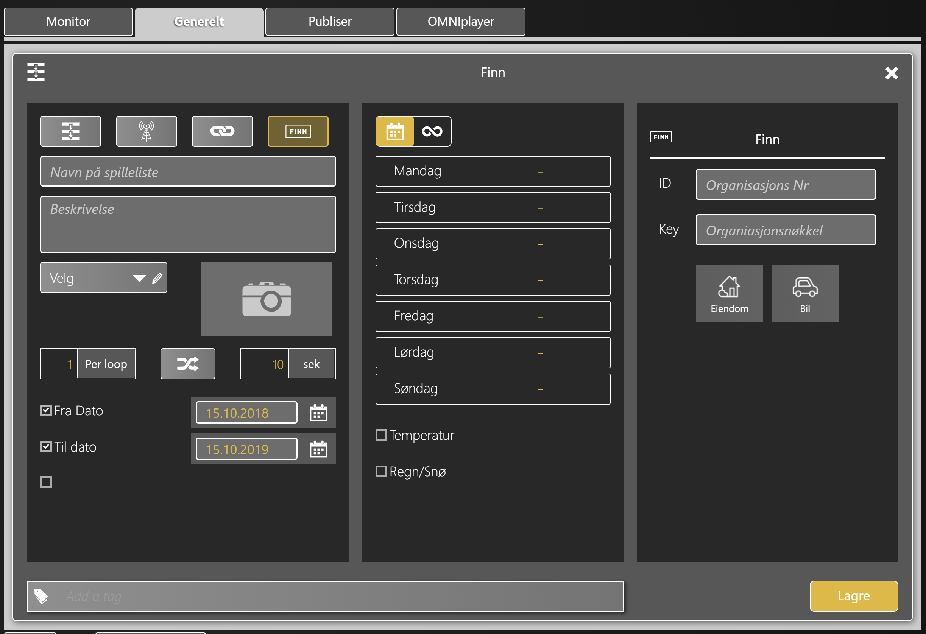Choose the Bil car category
Screen dimensions: 926x634
pyautogui.click(x=805, y=293)
